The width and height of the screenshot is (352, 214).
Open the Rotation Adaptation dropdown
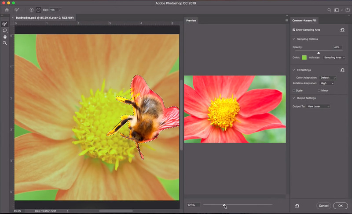[x=326, y=83]
